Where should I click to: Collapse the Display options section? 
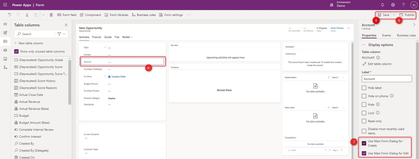363,45
